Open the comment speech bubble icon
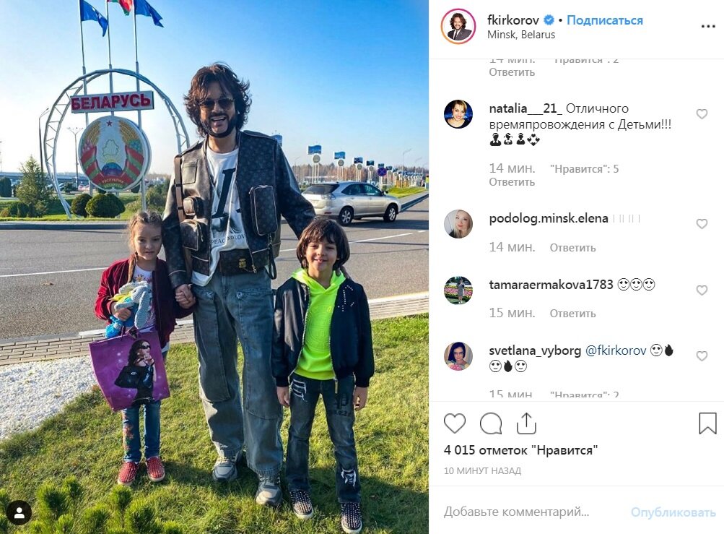724x534 pixels. tap(491, 423)
